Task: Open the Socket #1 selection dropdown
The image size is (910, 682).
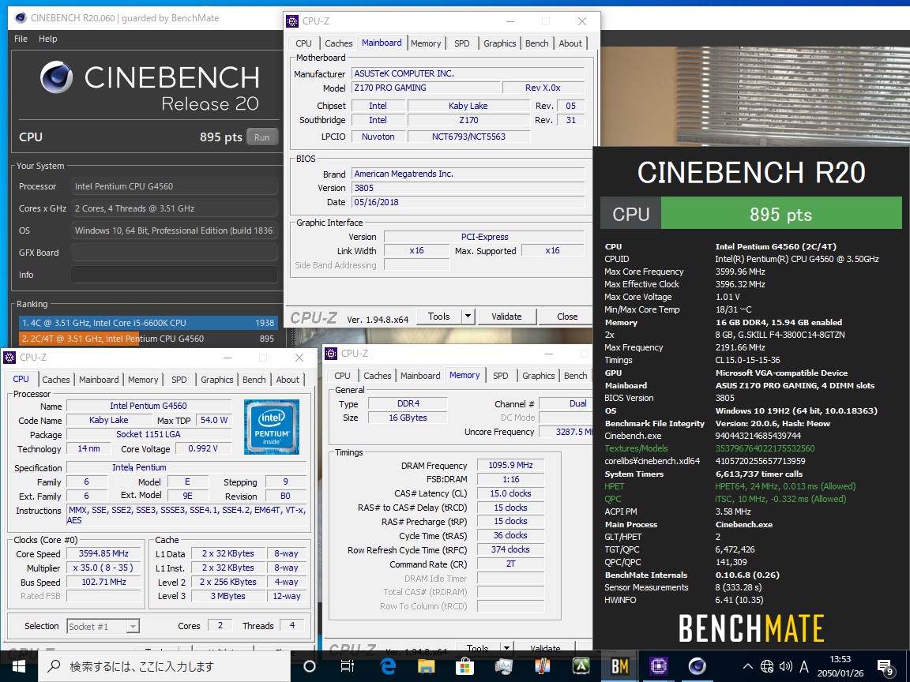Action: click(103, 626)
